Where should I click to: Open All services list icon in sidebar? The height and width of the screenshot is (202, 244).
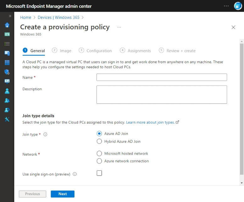click(x=7, y=44)
